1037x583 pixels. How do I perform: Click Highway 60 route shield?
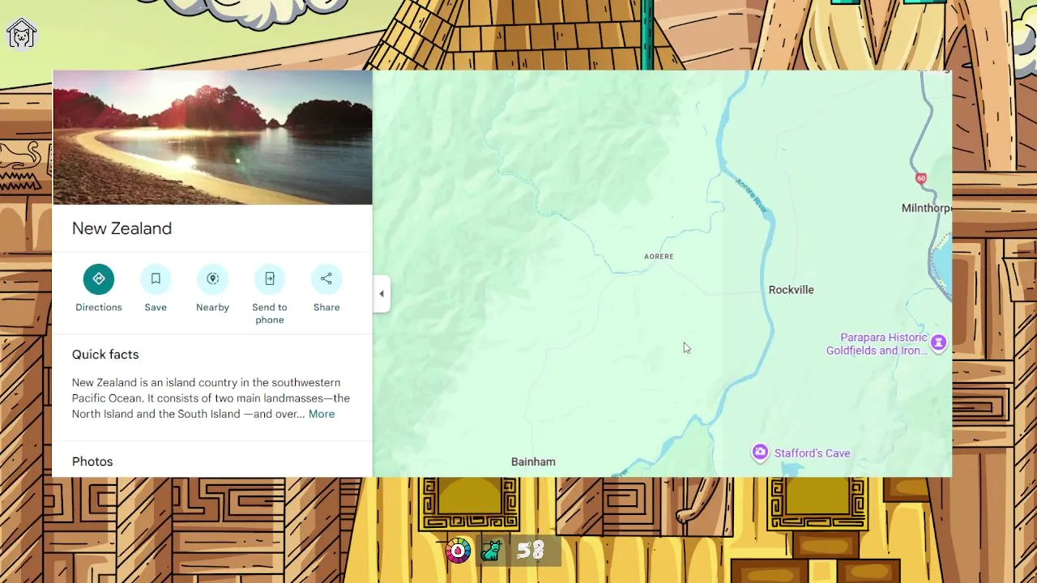click(x=920, y=178)
